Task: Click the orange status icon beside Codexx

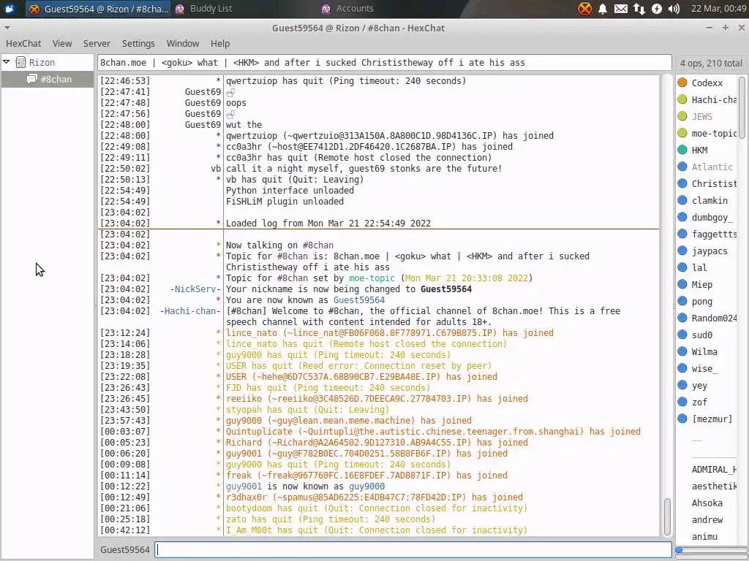Action: pyautogui.click(x=682, y=83)
